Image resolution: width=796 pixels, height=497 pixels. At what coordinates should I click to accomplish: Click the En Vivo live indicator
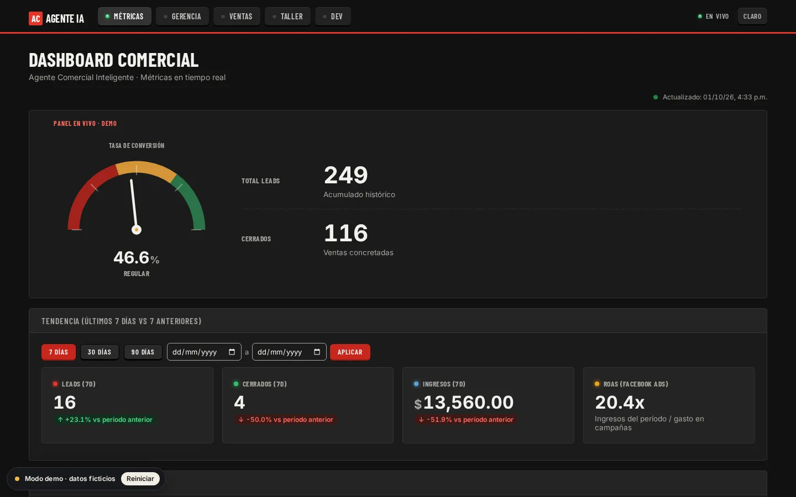click(x=713, y=17)
